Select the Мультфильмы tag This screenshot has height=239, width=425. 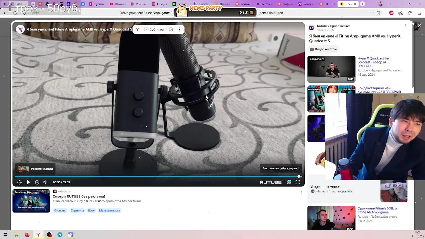point(109,210)
